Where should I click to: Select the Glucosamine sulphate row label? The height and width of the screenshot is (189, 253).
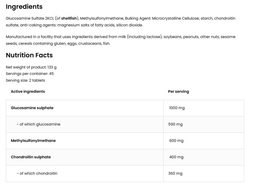pos(32,108)
